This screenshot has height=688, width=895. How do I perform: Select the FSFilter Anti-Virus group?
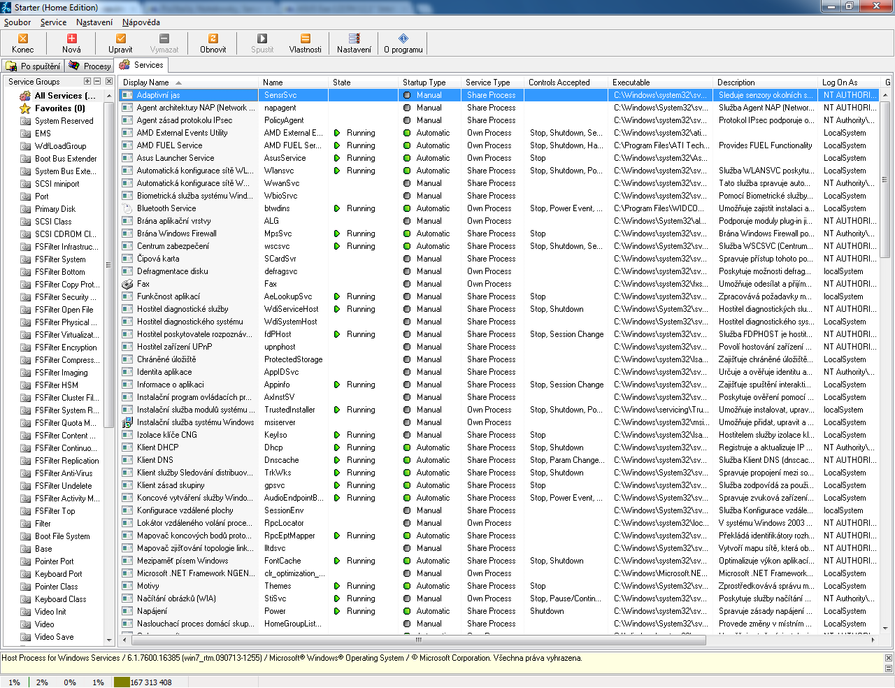click(x=63, y=473)
